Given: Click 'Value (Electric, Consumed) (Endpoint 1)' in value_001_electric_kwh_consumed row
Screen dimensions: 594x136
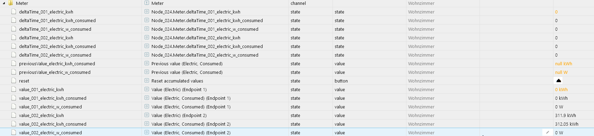Looking at the screenshot, I should 191,98.
